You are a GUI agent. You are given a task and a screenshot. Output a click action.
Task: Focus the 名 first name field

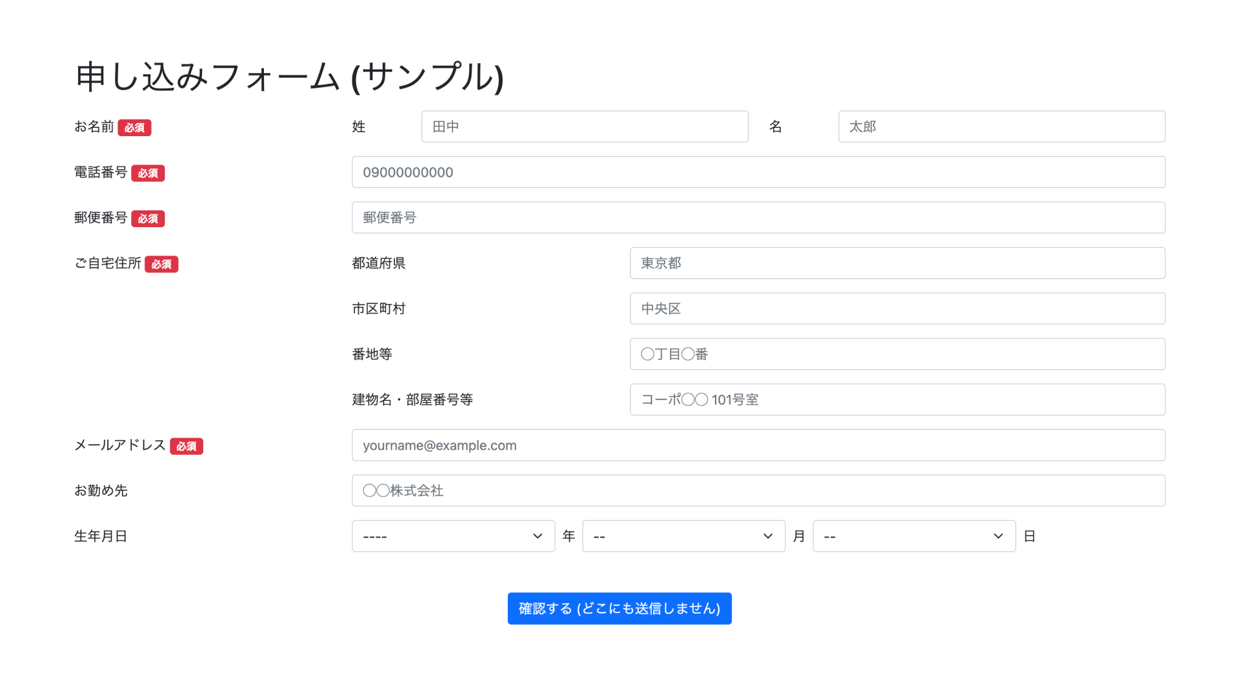point(1002,126)
